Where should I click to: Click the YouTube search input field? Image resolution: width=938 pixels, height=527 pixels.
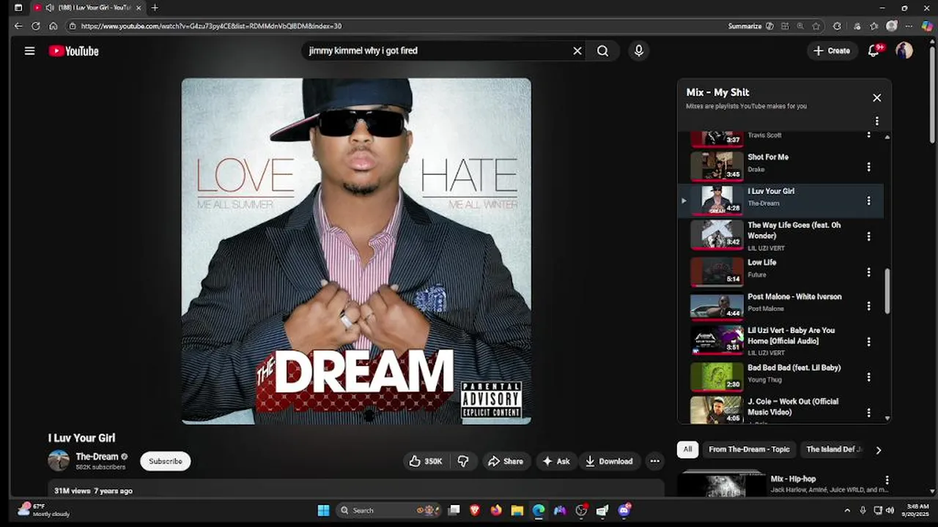[x=438, y=51]
